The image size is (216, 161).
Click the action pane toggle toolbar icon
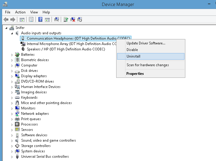pos(47,20)
